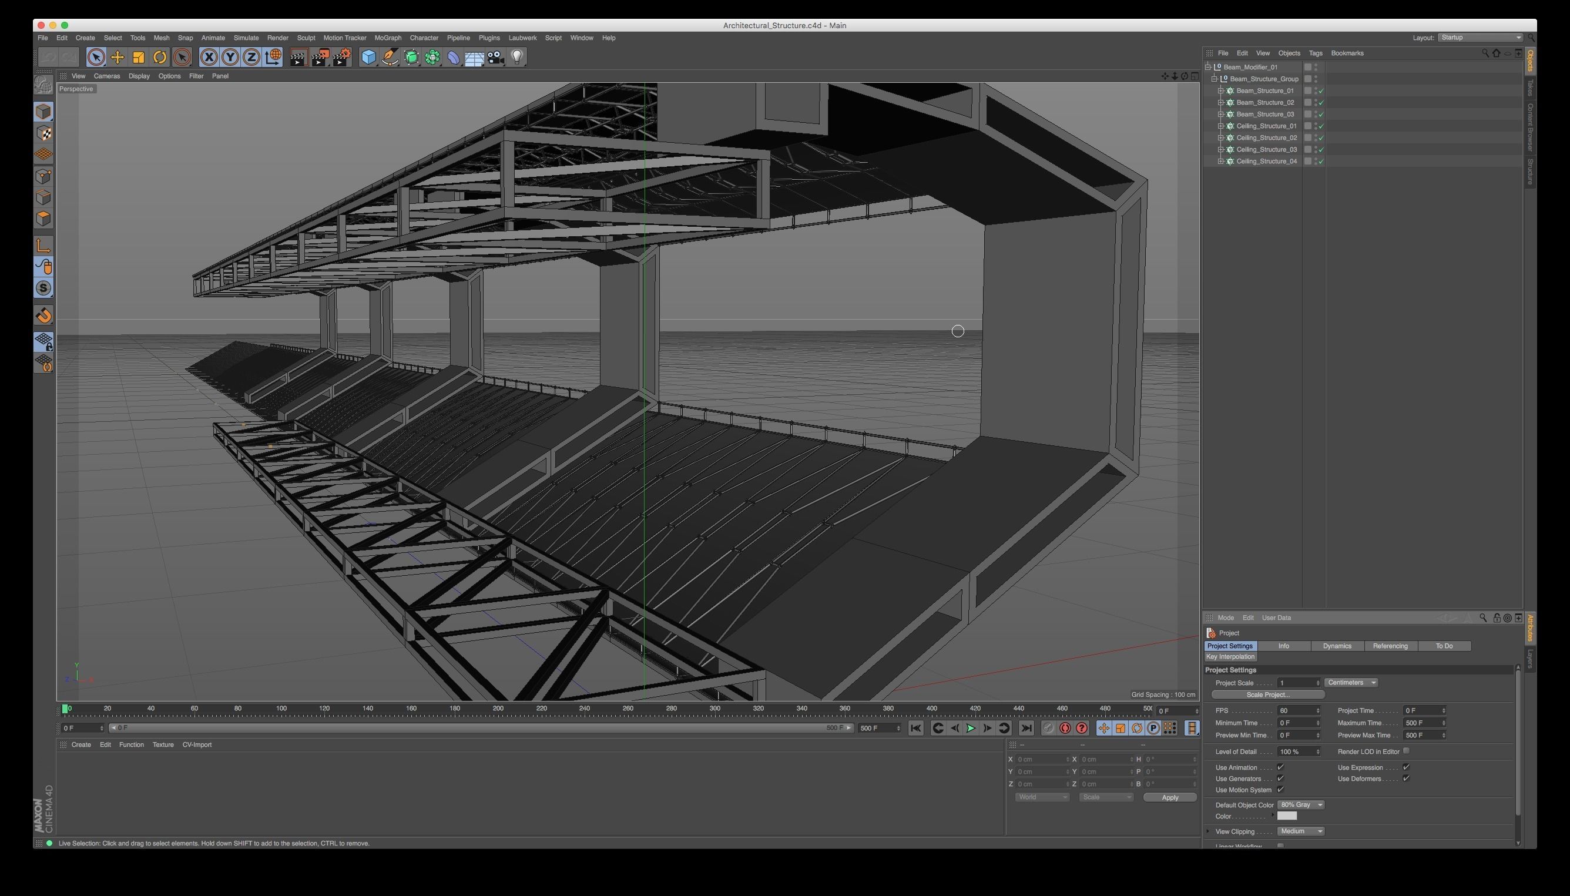Open the Layout dropdown
The width and height of the screenshot is (1570, 896).
coord(1480,38)
